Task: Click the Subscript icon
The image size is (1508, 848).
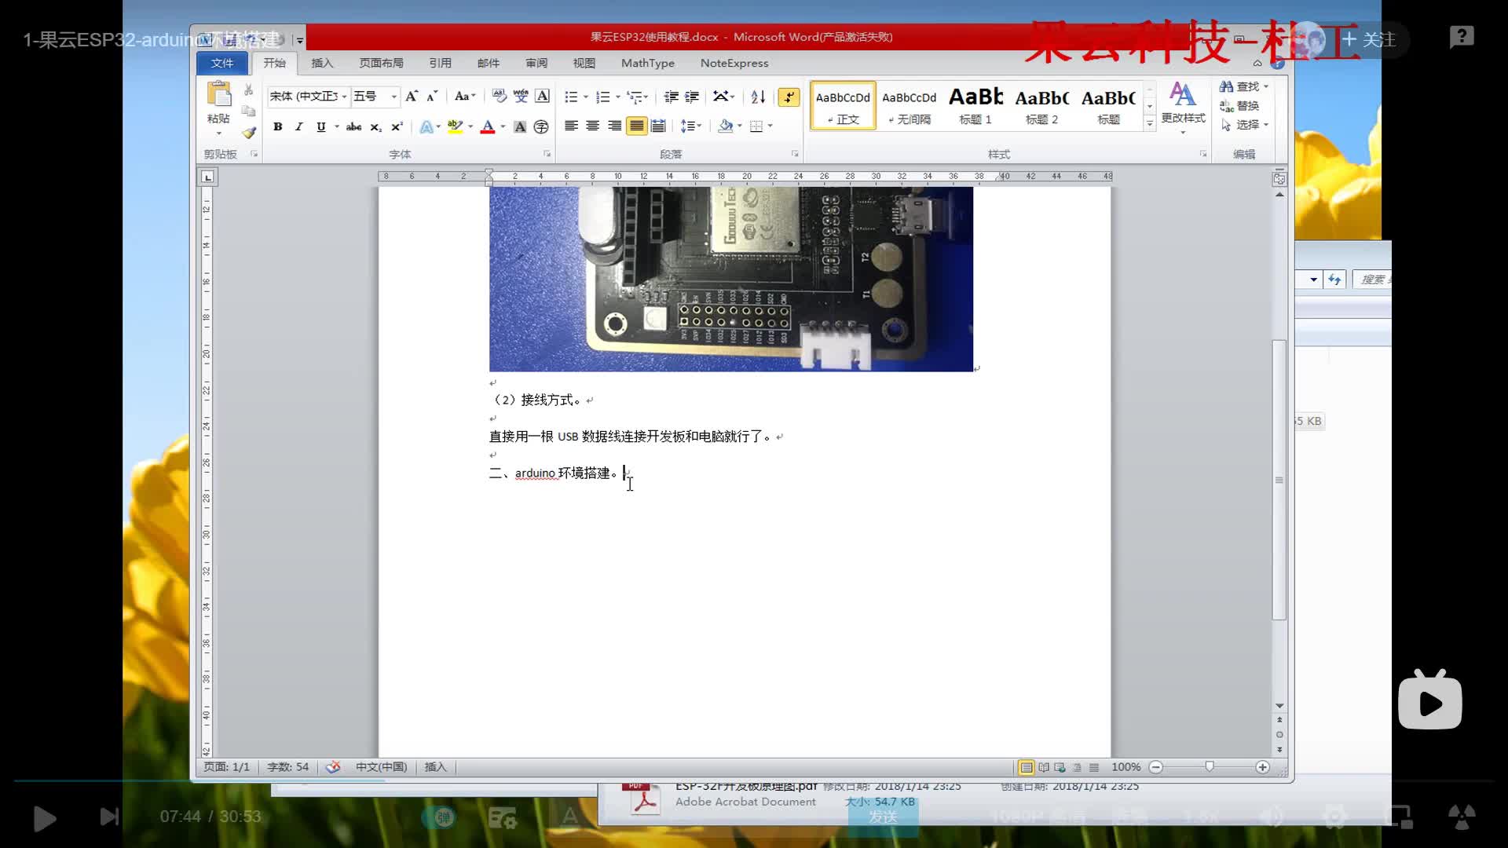Action: [376, 126]
